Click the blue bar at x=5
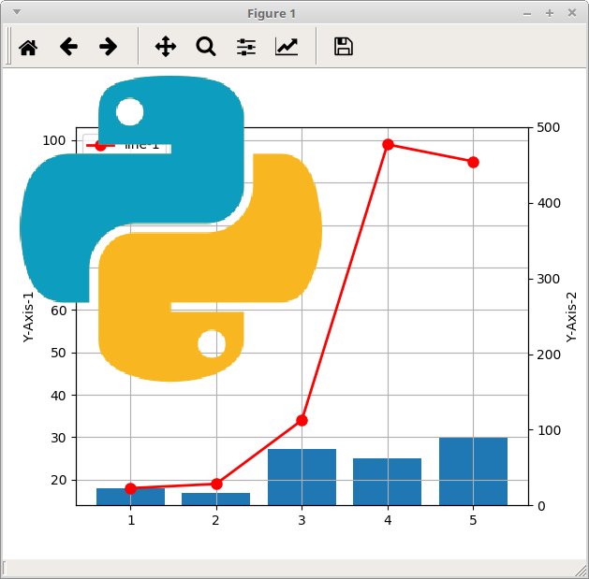Screen dimensions: 589x579 (473, 471)
